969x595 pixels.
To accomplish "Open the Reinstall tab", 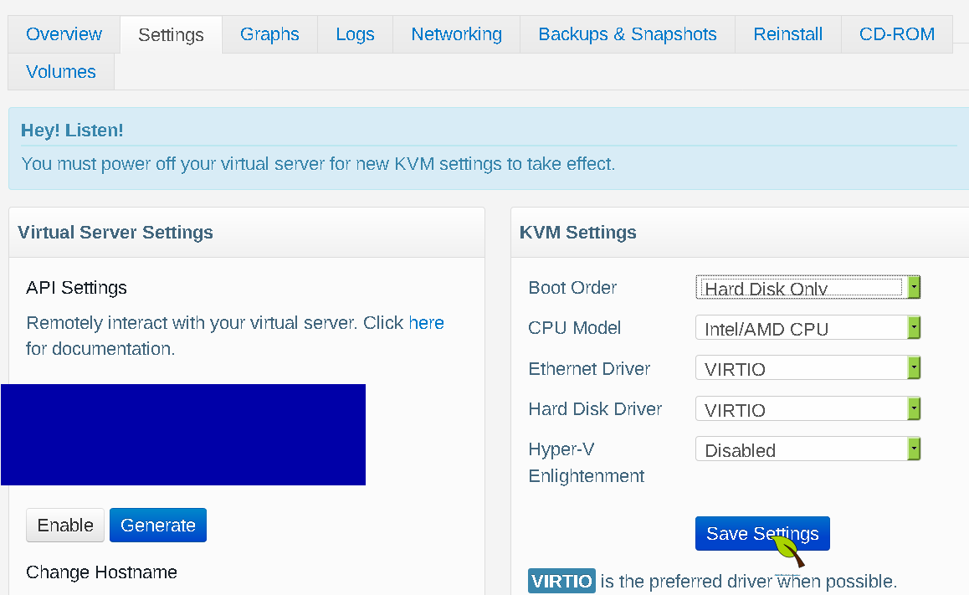I will (x=787, y=34).
